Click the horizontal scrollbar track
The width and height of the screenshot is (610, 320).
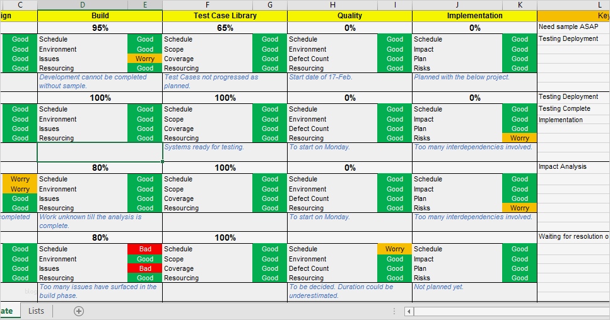tap(512, 311)
